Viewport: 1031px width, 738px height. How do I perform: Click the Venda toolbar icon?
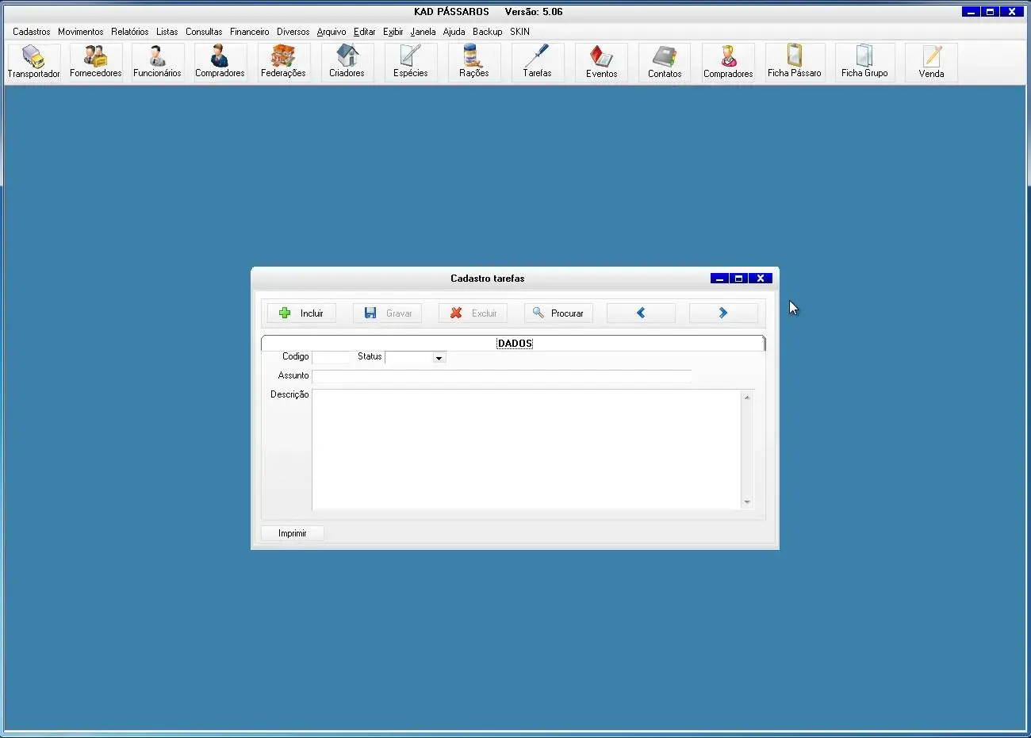[x=931, y=62]
